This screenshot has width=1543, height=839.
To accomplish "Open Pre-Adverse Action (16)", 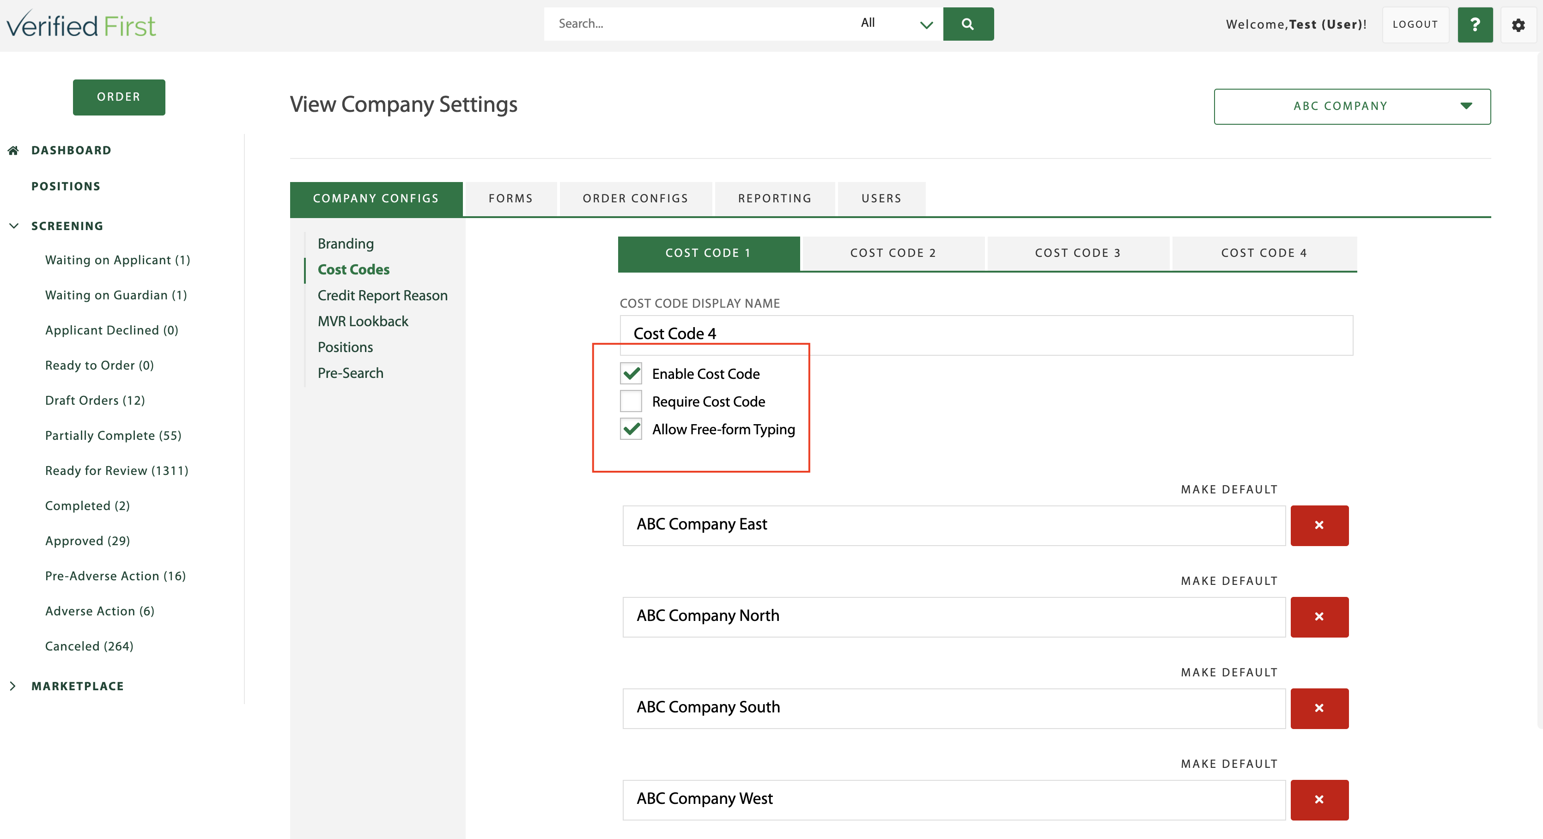I will point(115,576).
